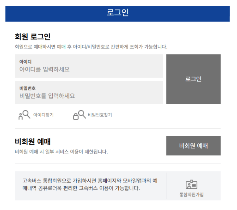Click the text starting '회원으로 예매하시면'
Viewport: 237px width, 210px height.
[91, 47]
